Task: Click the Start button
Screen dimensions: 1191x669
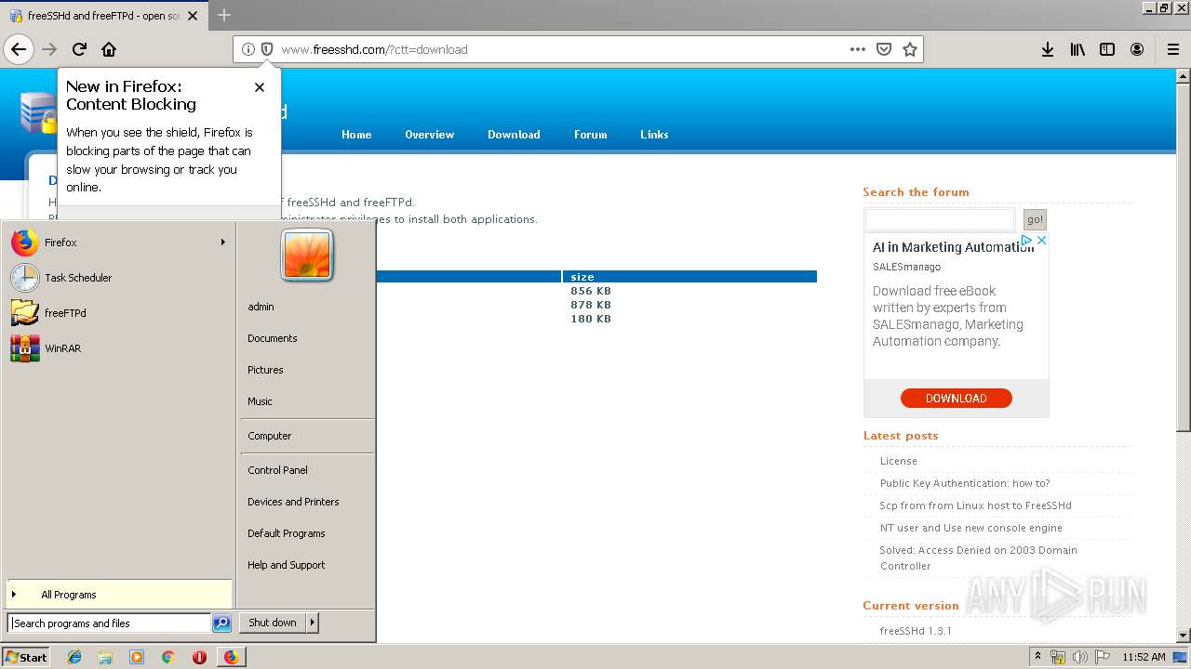Action: [25, 657]
